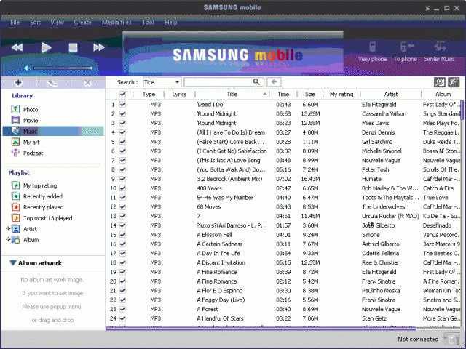Screen dimensions: 466x349
Task: Sort by the My rating column header
Action: (341, 94)
